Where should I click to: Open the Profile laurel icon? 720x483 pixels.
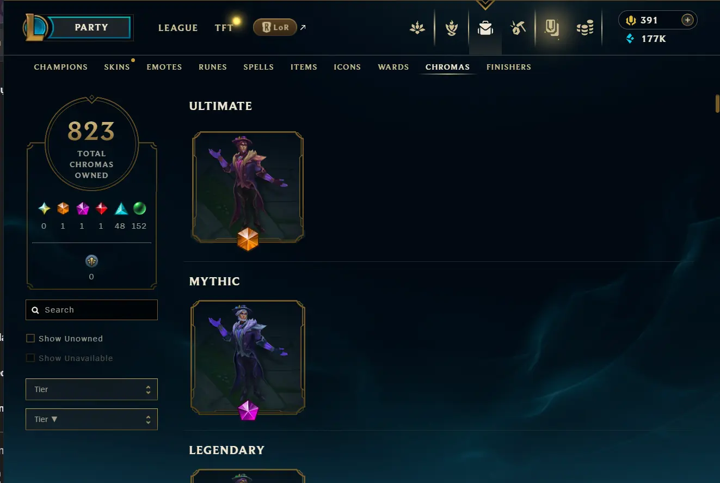[x=417, y=28]
